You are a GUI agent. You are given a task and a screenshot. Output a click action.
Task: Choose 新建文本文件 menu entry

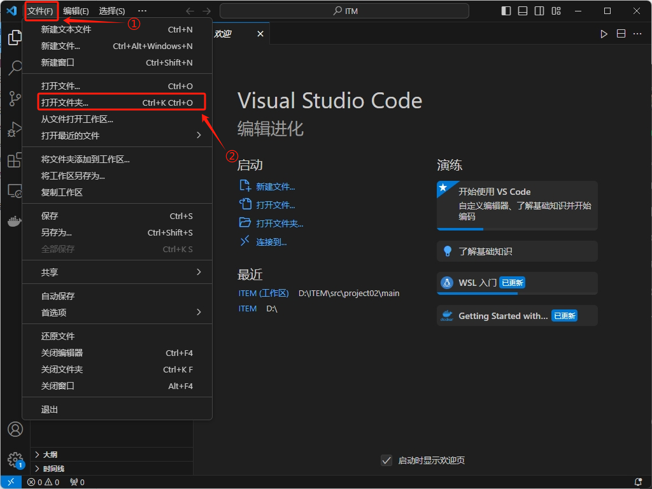tap(117, 29)
